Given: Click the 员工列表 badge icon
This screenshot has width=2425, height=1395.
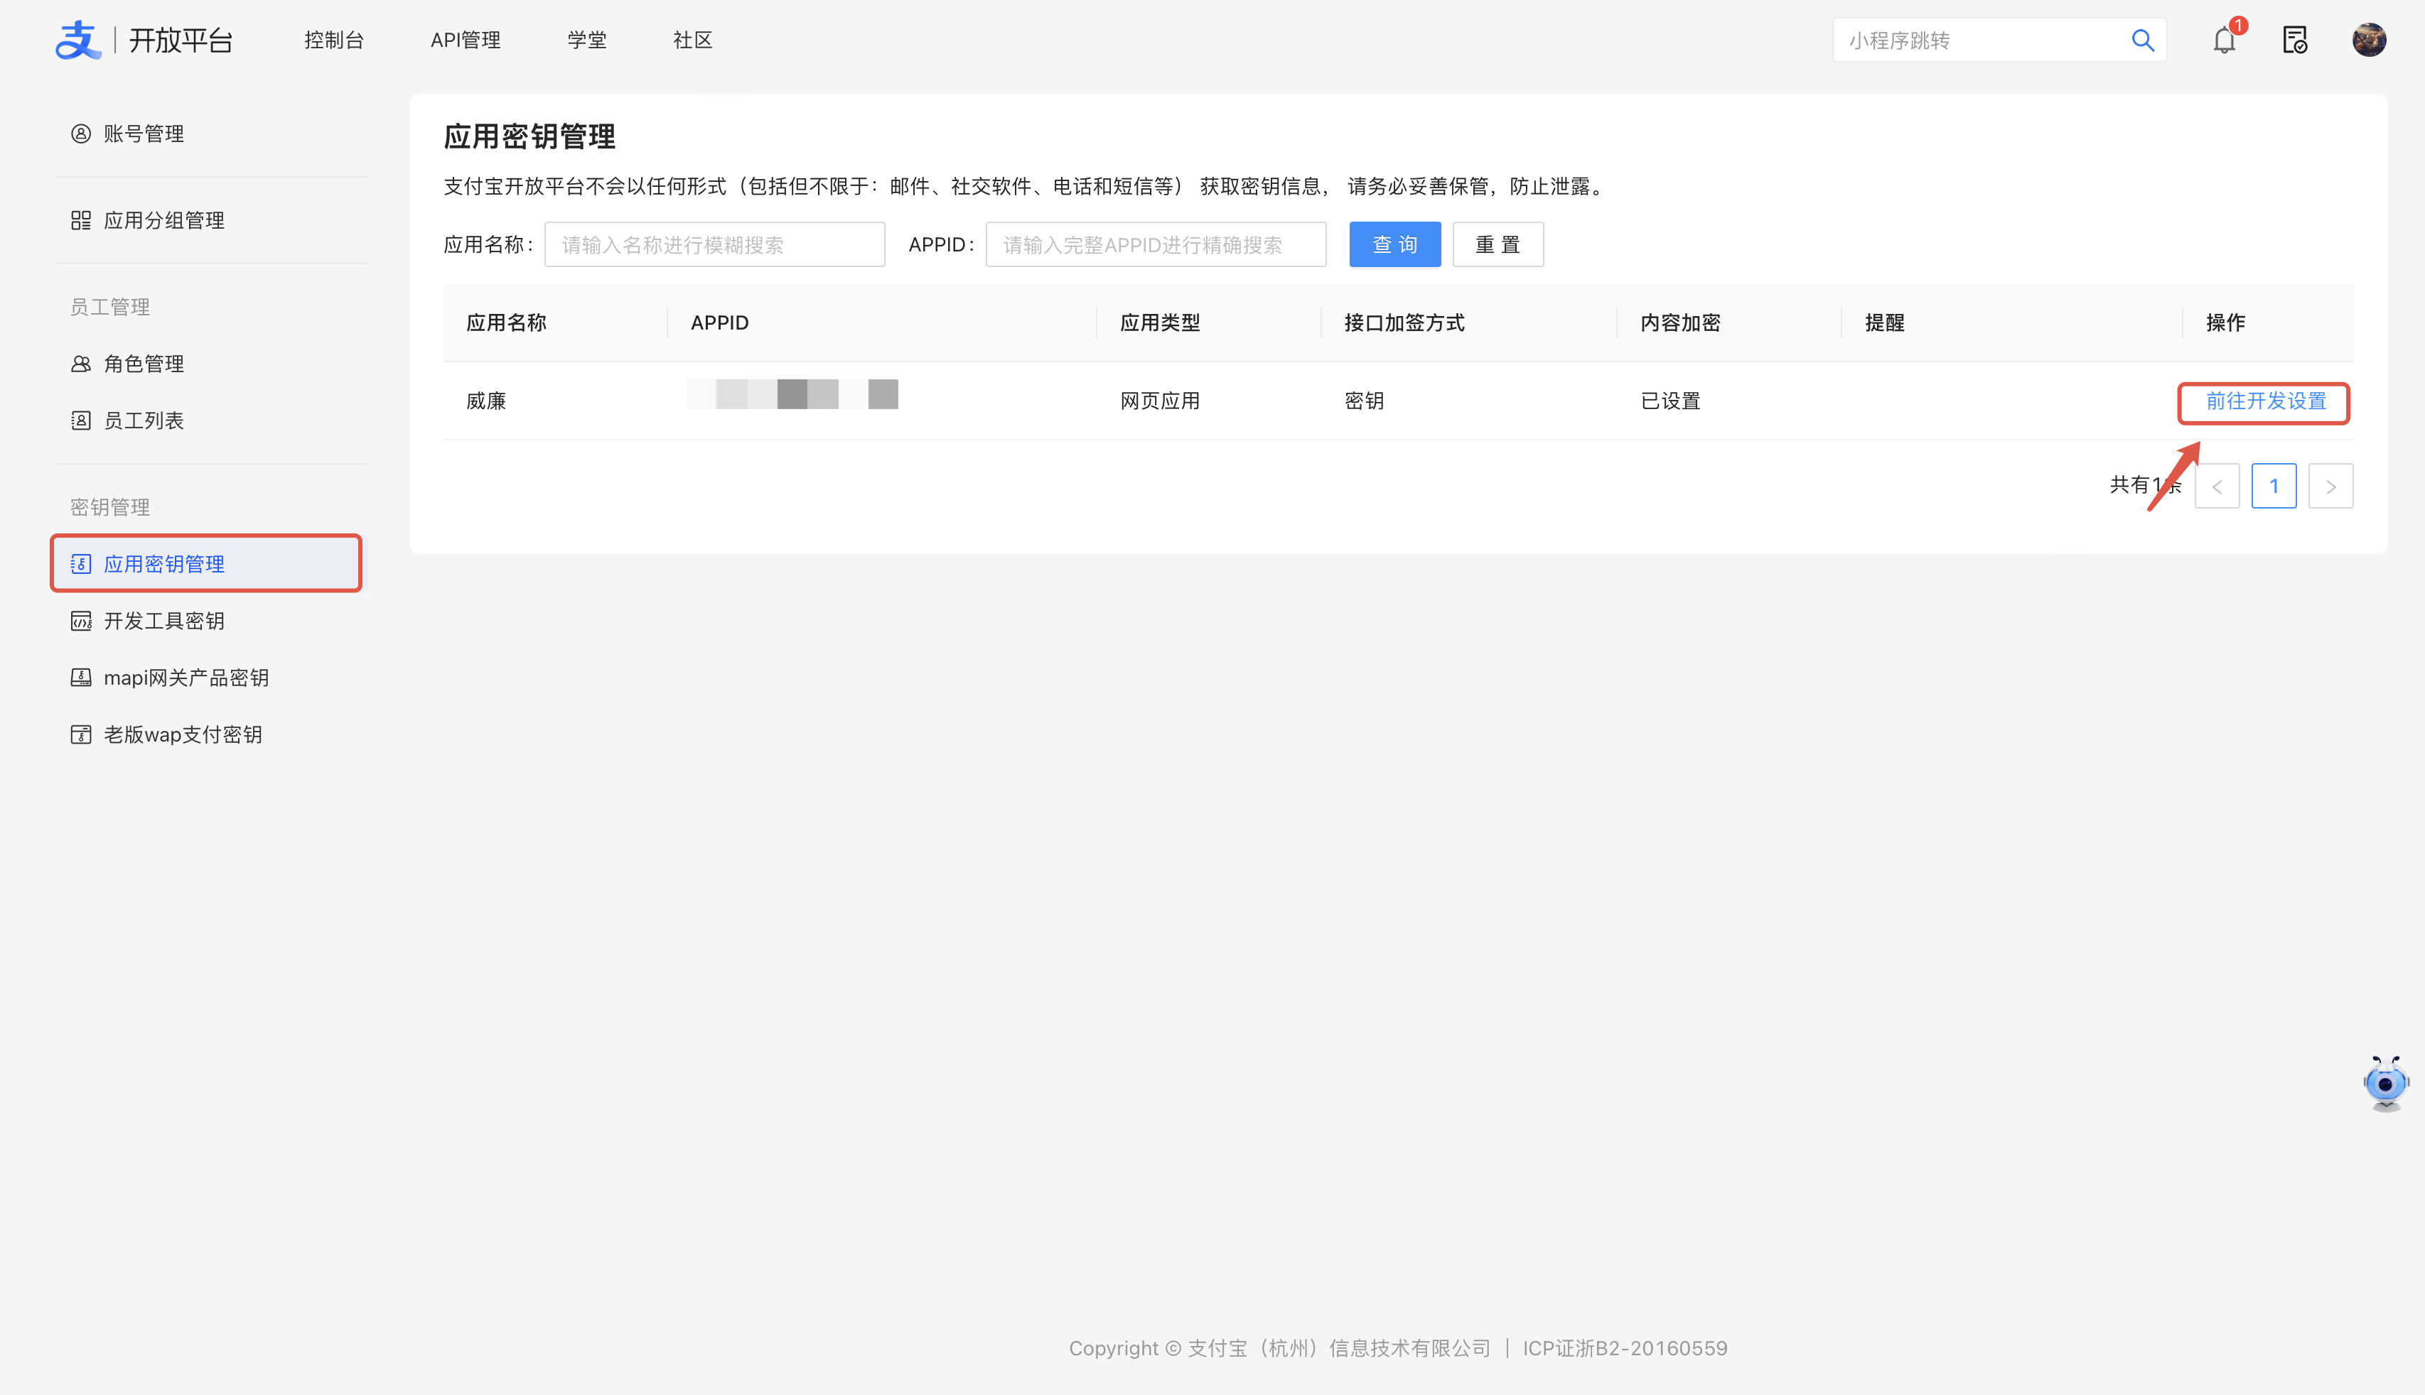Looking at the screenshot, I should coord(80,420).
